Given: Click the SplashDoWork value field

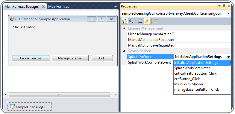Looking at the screenshot, I should 200,57.
